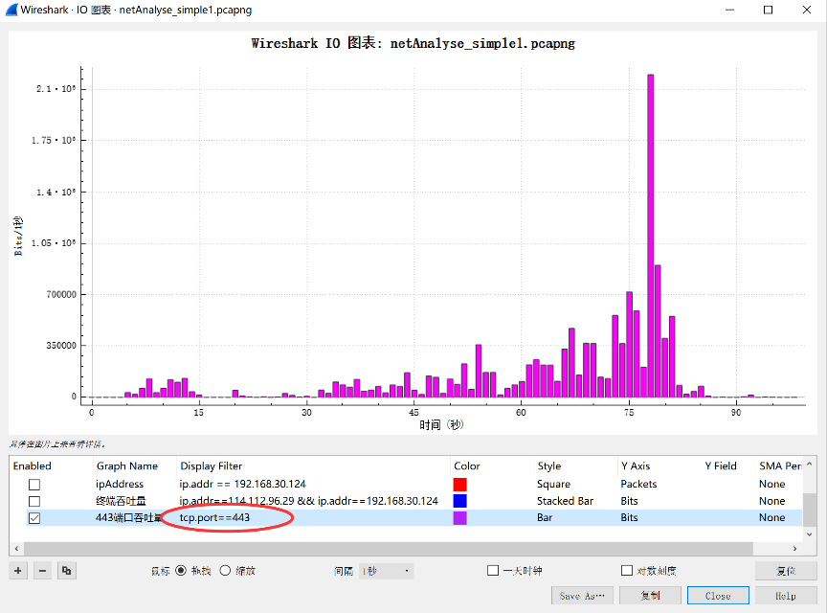Click the Y Axis column header
Viewport: 827px width, 613px height.
tap(636, 465)
